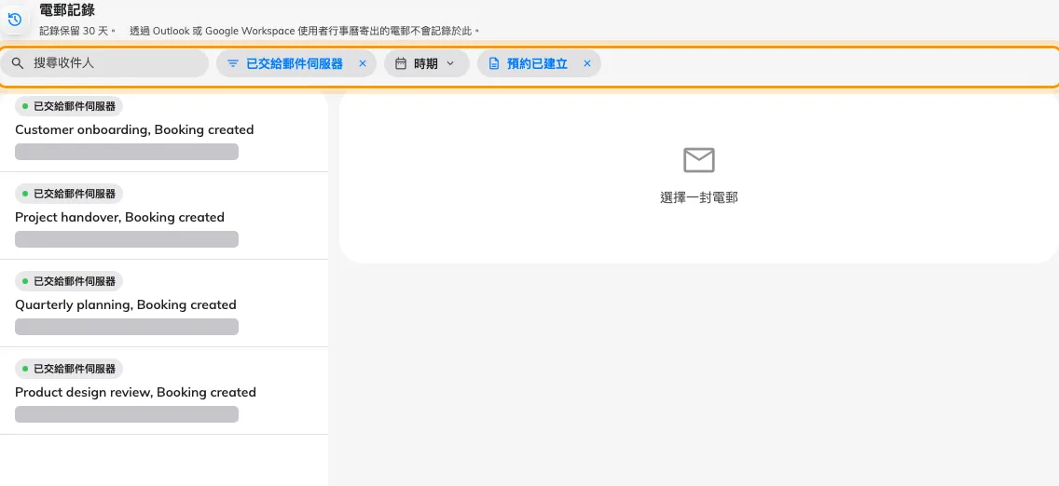The image size is (1059, 486).
Task: Open the 時期 date filter
Action: pos(427,63)
